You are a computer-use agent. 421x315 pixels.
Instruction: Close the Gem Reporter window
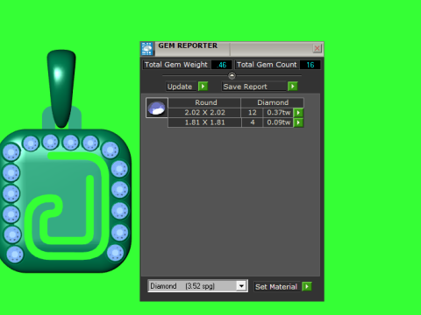[317, 48]
